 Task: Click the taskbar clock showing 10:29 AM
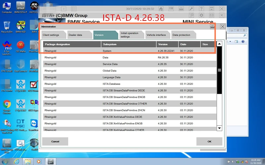255,162
